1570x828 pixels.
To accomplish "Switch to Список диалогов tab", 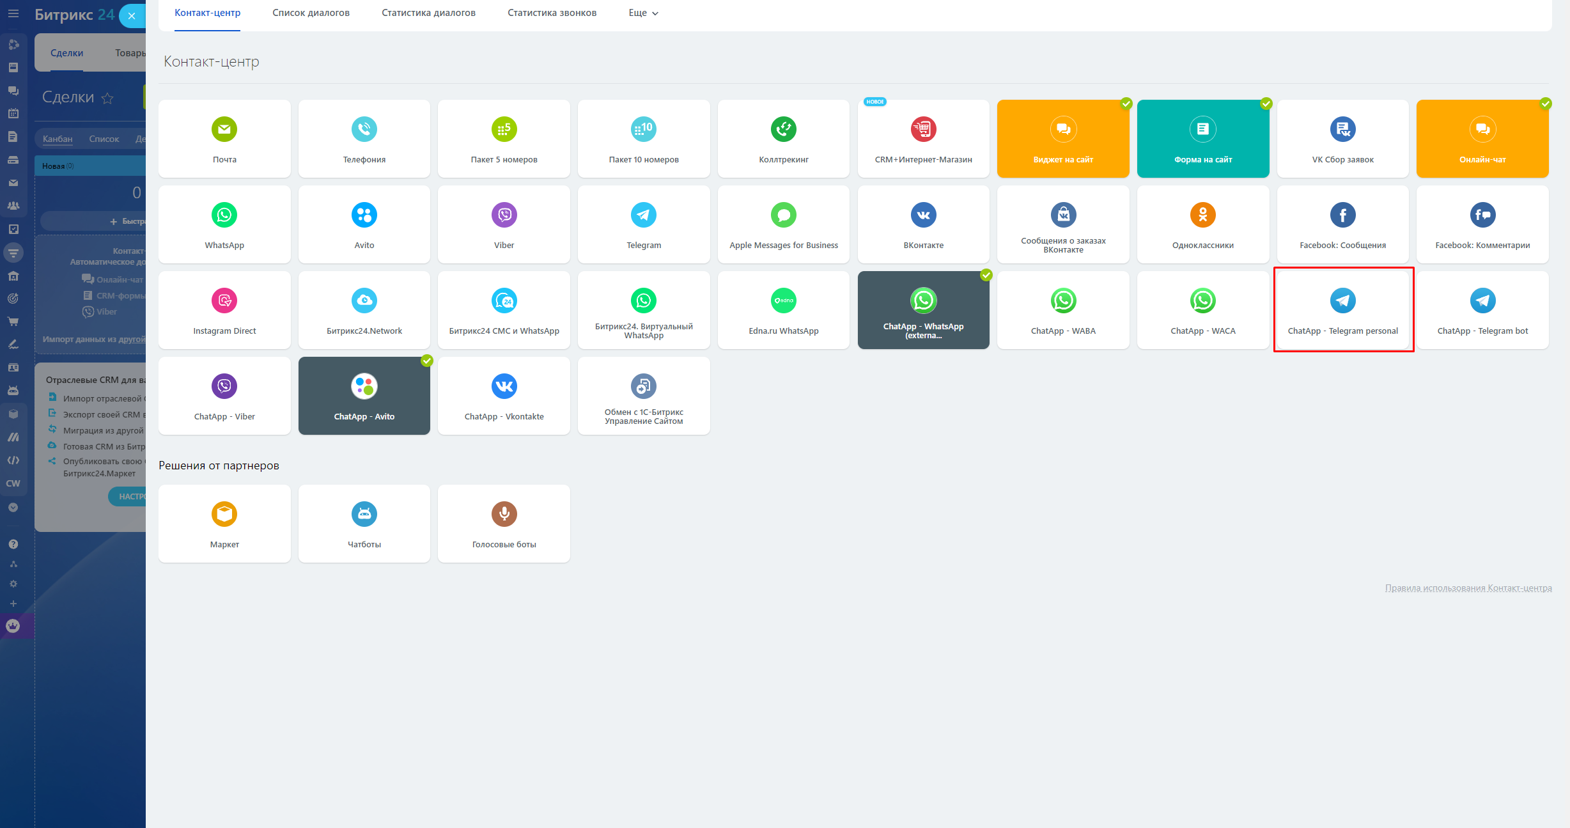I will click(311, 13).
